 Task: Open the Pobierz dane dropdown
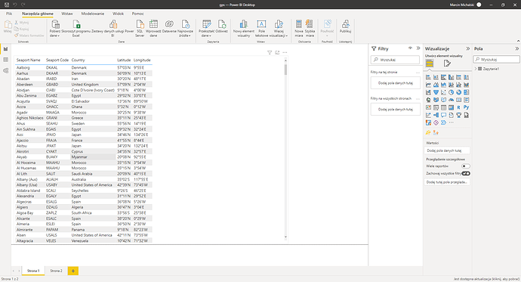[x=55, y=28]
